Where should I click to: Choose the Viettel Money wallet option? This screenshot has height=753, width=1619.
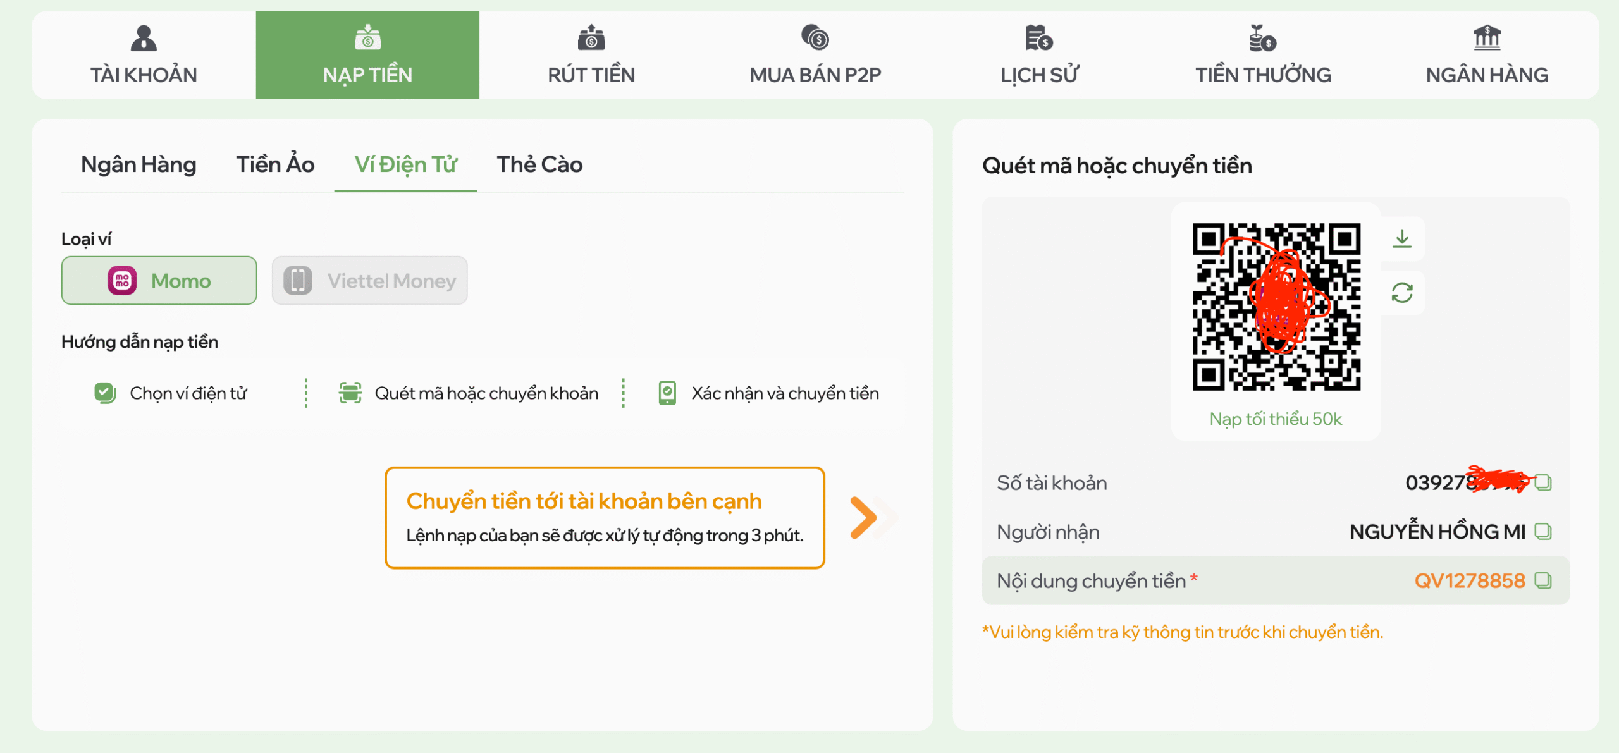point(370,280)
